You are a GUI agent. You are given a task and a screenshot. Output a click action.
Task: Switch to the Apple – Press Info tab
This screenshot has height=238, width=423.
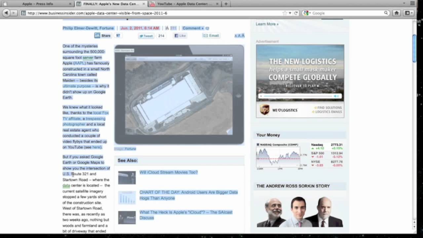tap(37, 4)
